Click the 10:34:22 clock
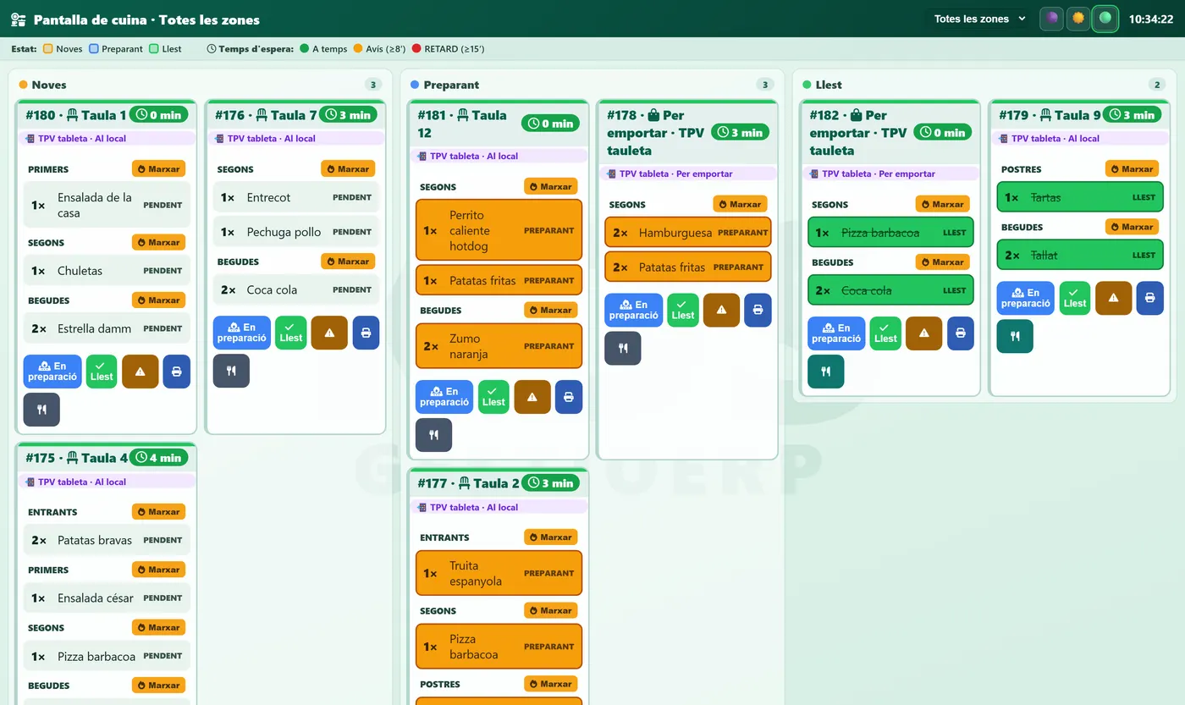Viewport: 1185px width, 705px height. click(1151, 19)
